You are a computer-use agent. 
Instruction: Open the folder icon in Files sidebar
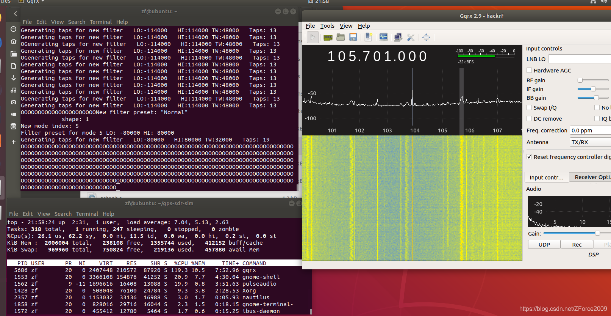tap(13, 53)
